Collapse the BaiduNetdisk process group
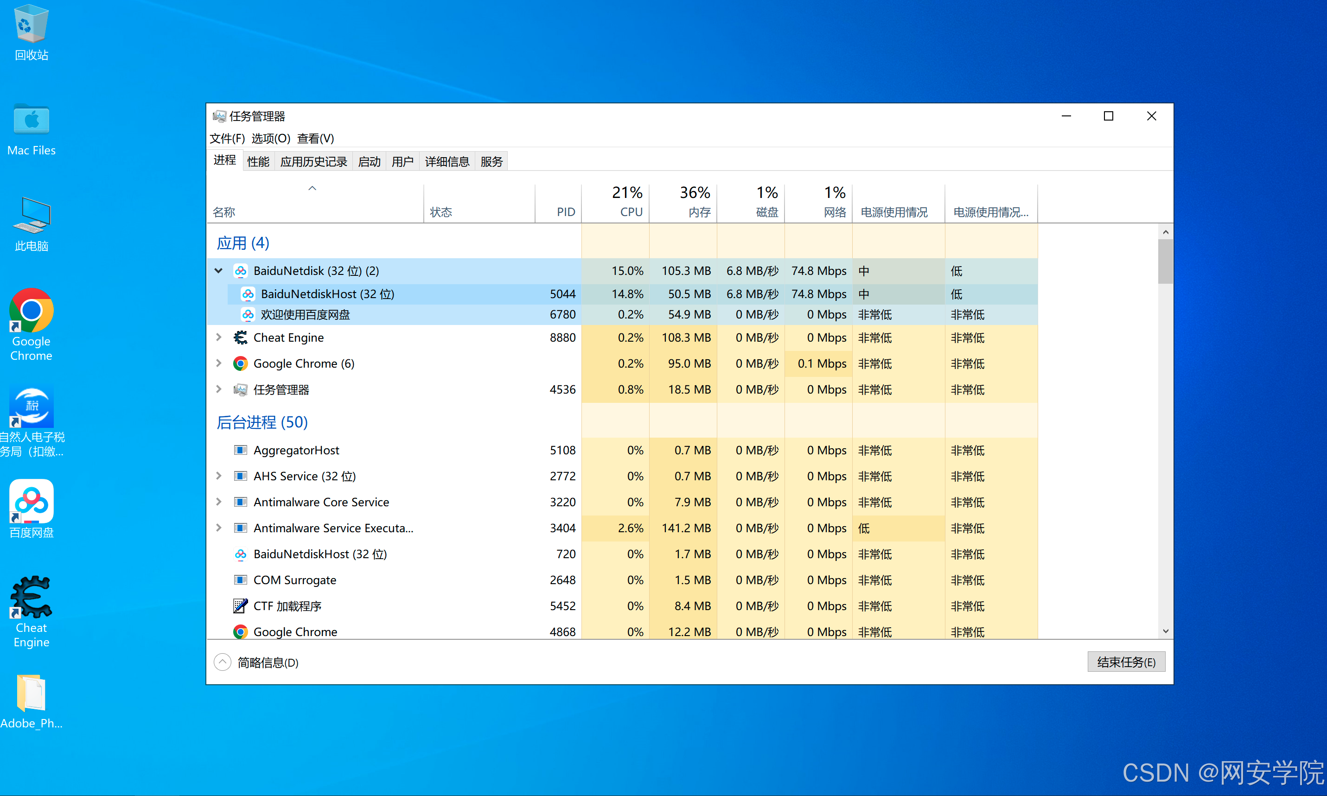Screen dimensions: 1327x796 point(218,271)
